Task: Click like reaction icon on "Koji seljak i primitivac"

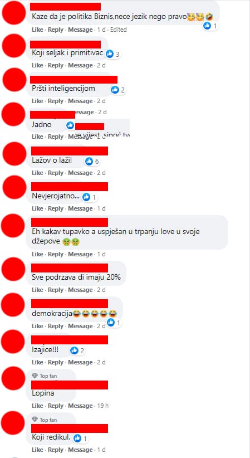Action: (x=110, y=53)
